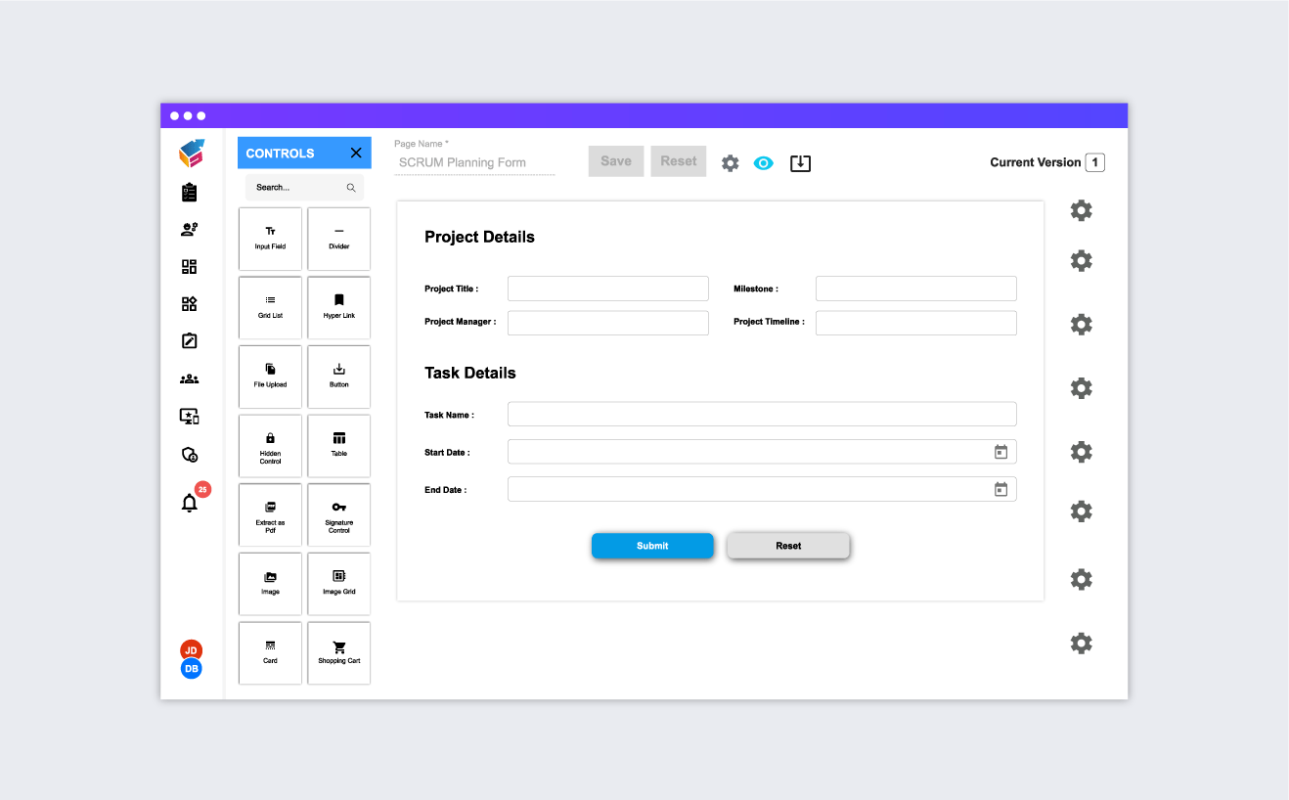Screen dimensions: 1289x800
Task: Select the Input Field control
Action: pos(270,239)
